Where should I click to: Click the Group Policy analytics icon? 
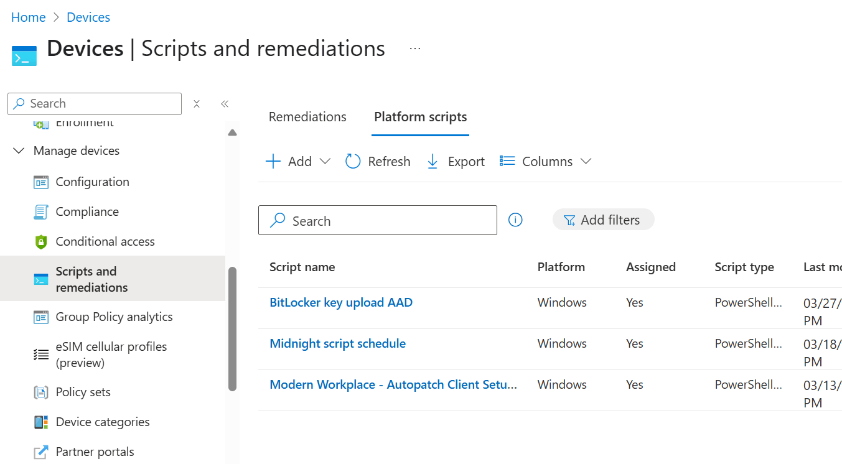pyautogui.click(x=41, y=317)
